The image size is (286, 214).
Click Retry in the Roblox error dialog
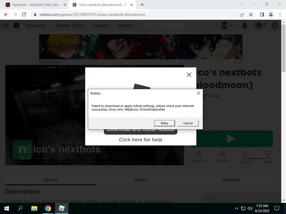164,123
